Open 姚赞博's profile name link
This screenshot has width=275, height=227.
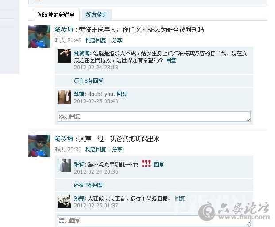pyautogui.click(x=81, y=53)
